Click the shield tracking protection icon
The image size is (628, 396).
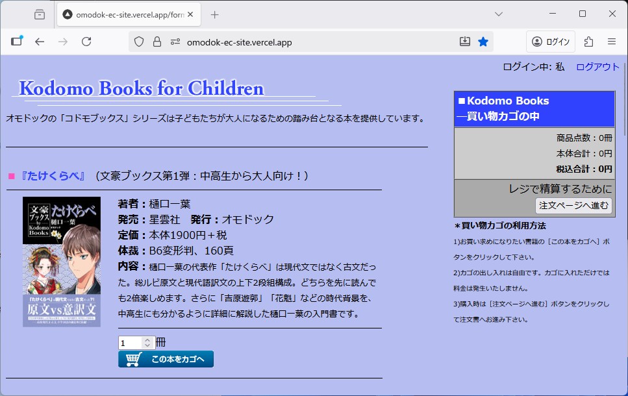138,42
